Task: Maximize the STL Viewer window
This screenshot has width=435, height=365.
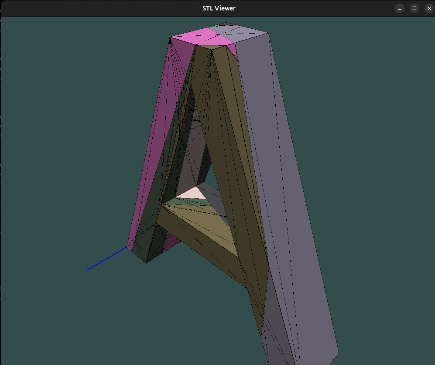Action: pyautogui.click(x=414, y=8)
